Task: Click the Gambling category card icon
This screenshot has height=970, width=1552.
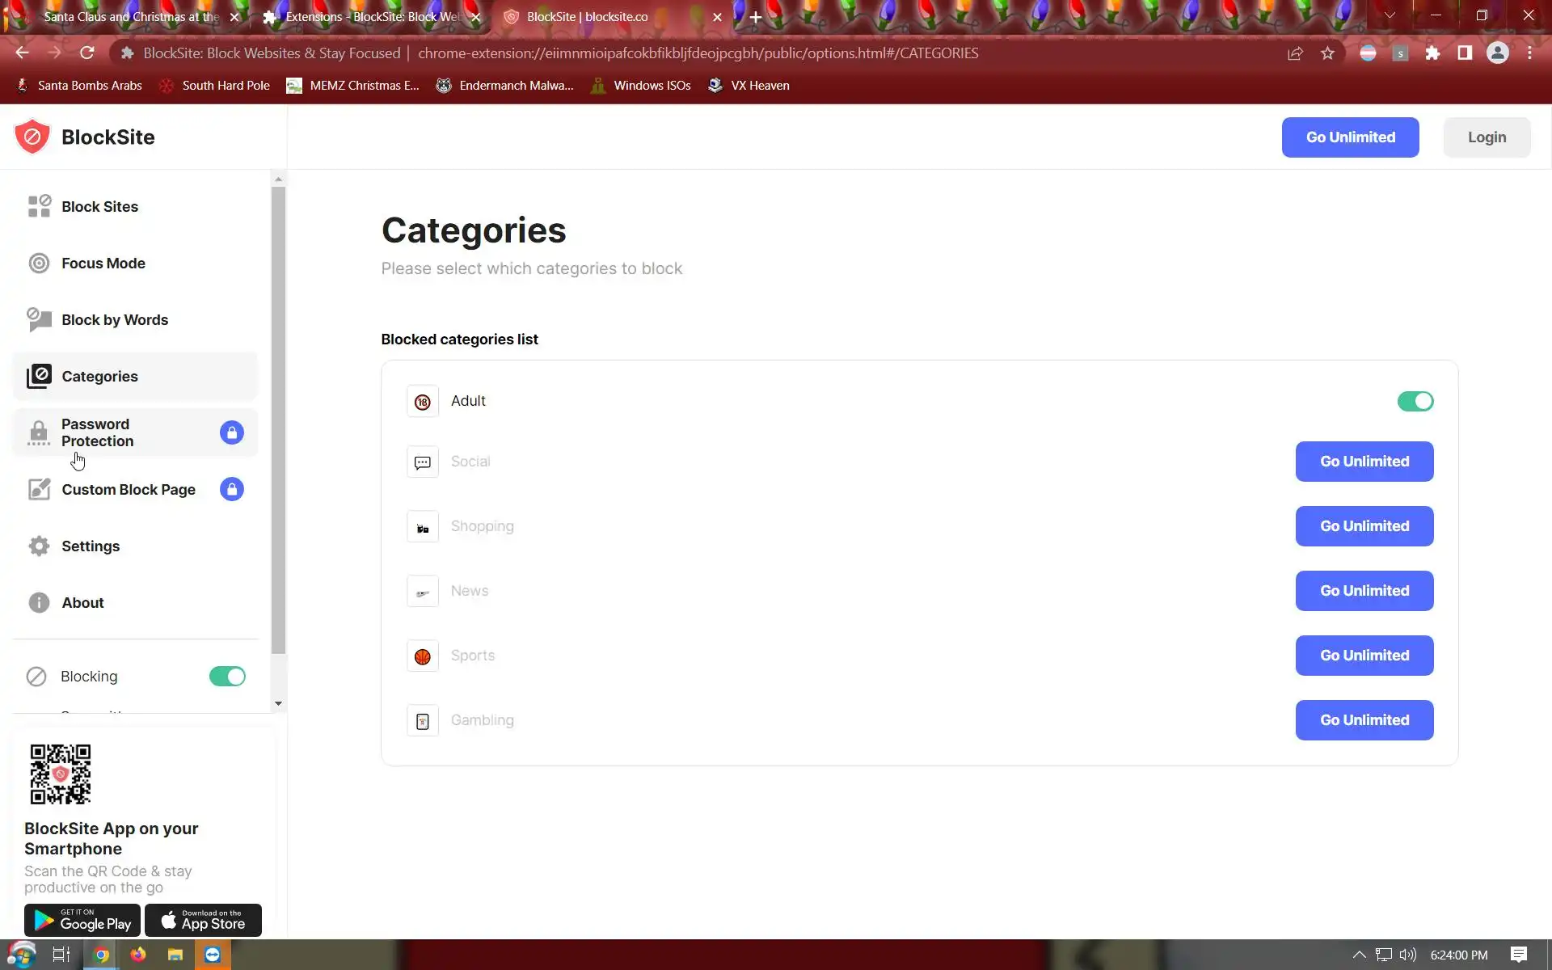Action: coord(422,721)
